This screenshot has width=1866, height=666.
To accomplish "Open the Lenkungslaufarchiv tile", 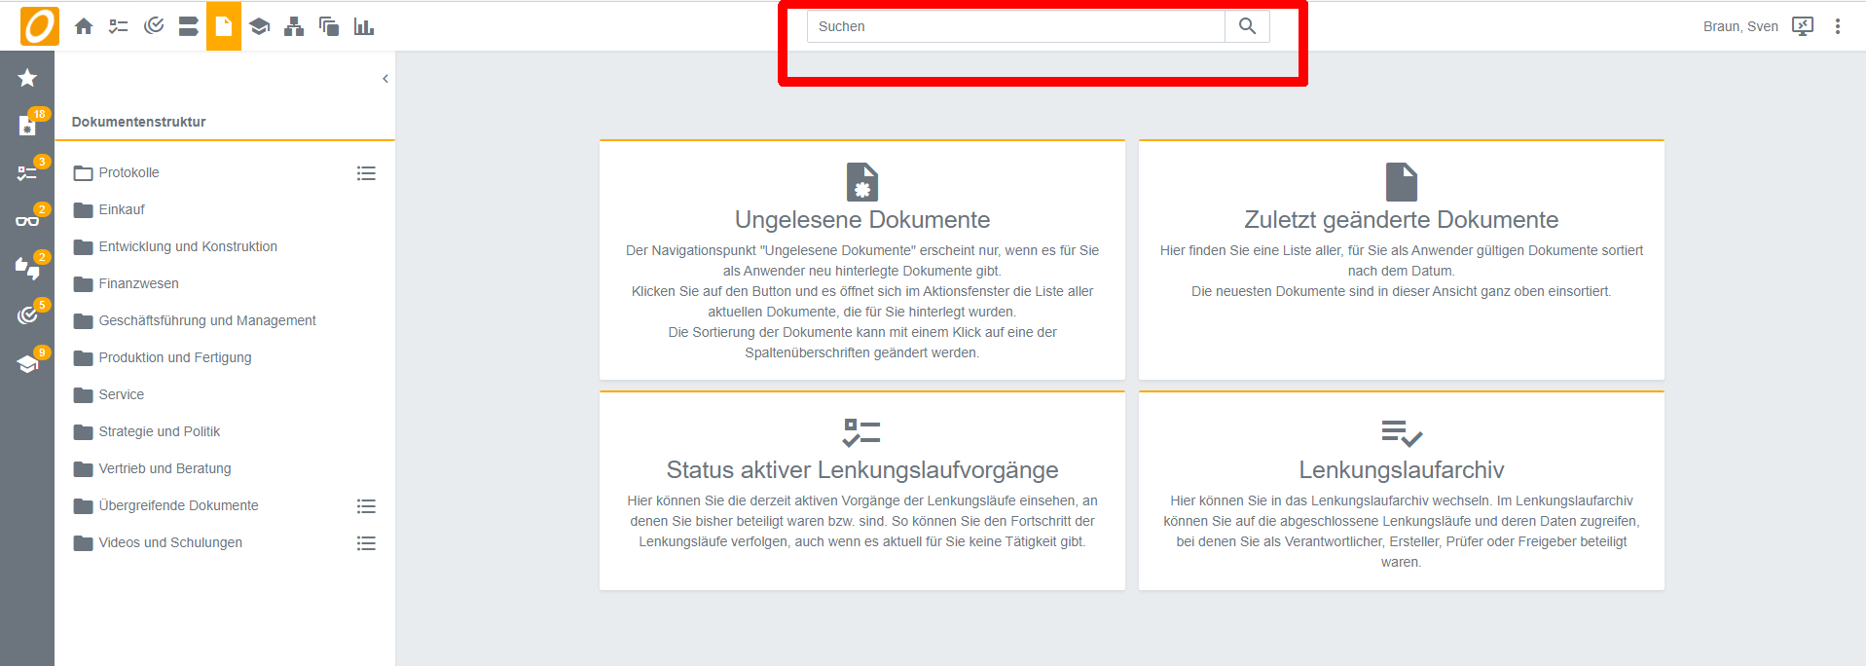I will coord(1401,470).
